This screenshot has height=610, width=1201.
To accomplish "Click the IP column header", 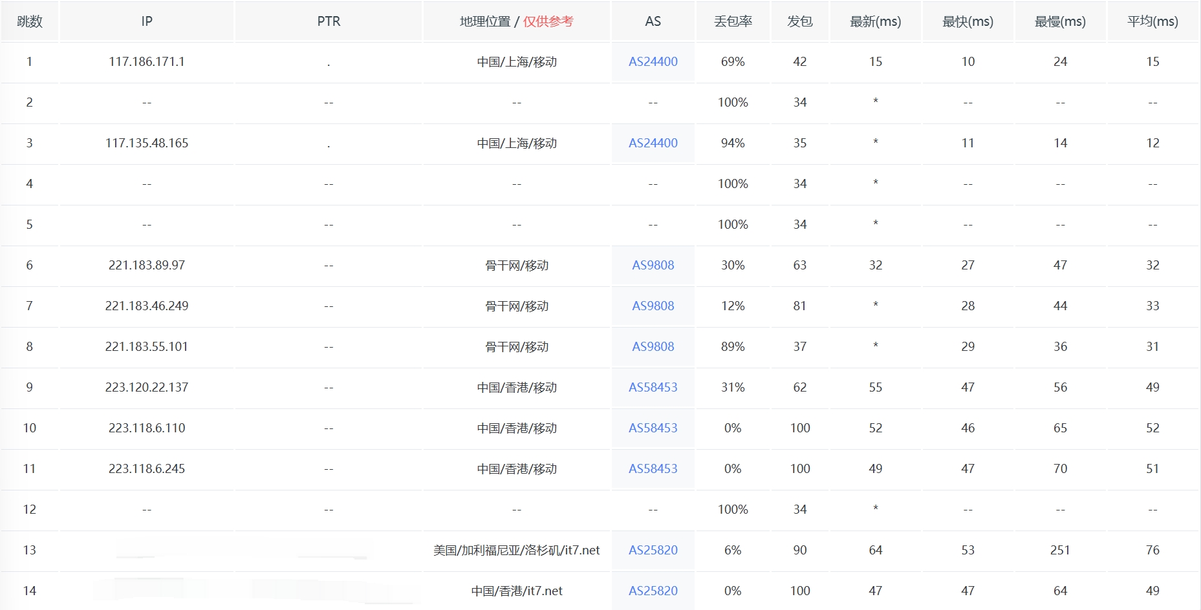I will coord(146,21).
